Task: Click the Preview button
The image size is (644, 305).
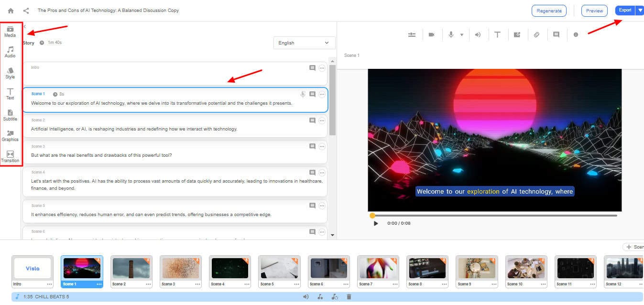Action: (594, 11)
